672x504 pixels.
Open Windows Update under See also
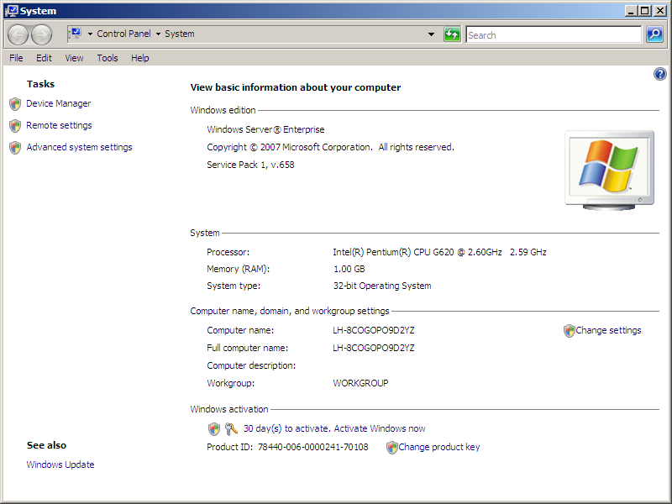pyautogui.click(x=60, y=465)
